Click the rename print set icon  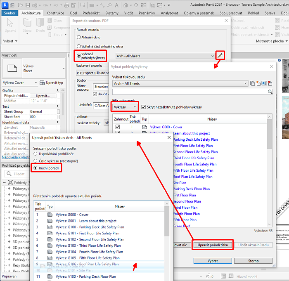(264, 83)
